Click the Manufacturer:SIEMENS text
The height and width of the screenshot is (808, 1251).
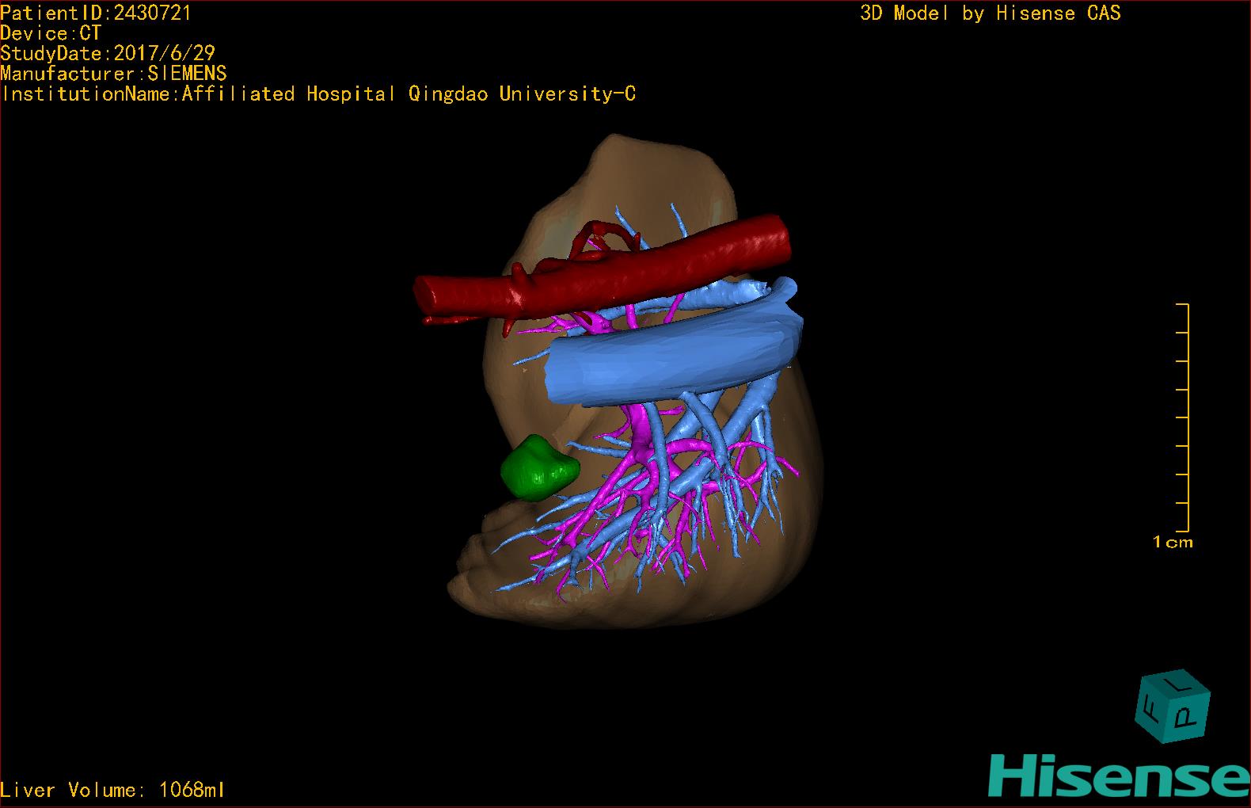point(113,74)
